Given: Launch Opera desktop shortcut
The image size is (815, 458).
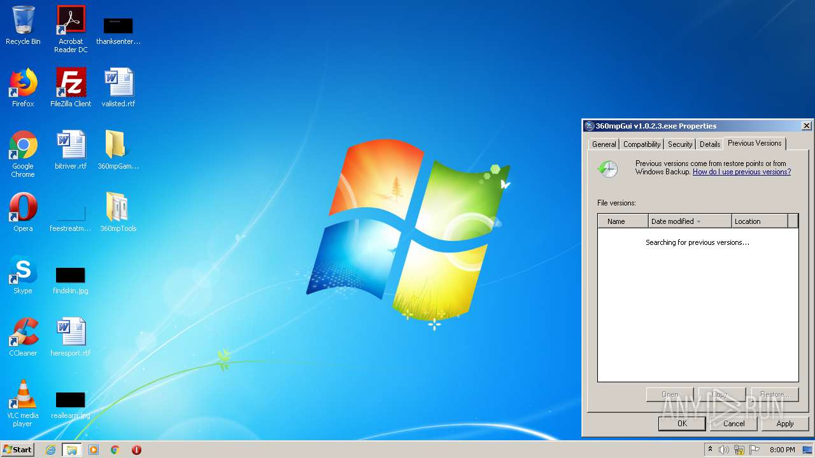Looking at the screenshot, I should tap(23, 212).
